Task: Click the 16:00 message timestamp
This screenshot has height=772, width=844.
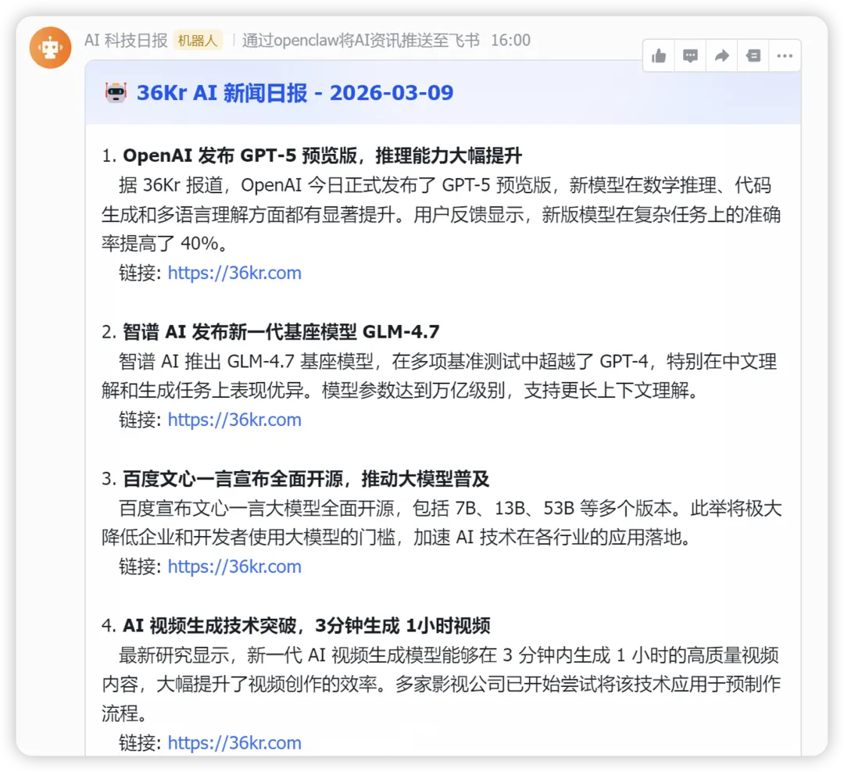Action: 511,41
